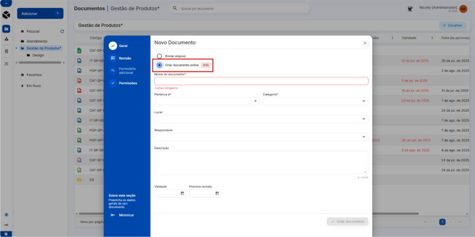Viewport: 475px width, 237px height.
Task: Go to the Permissões step
Action: click(x=127, y=83)
